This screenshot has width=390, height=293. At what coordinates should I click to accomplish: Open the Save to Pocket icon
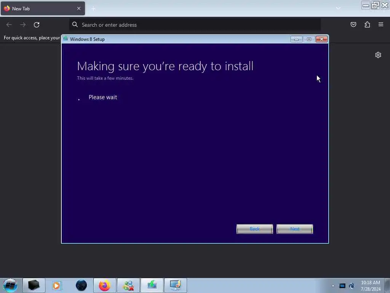[353, 24]
